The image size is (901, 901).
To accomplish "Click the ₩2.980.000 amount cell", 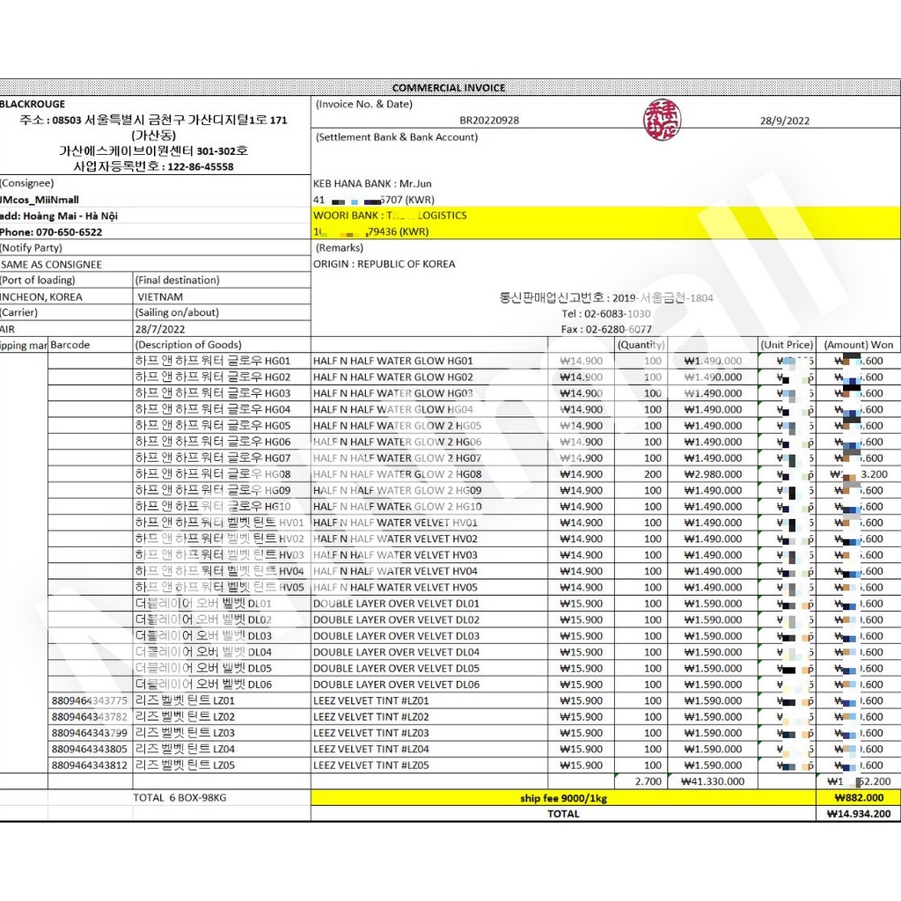I will [712, 474].
